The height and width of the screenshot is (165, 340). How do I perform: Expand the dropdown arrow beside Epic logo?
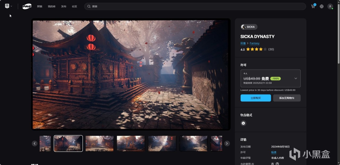(11, 6)
